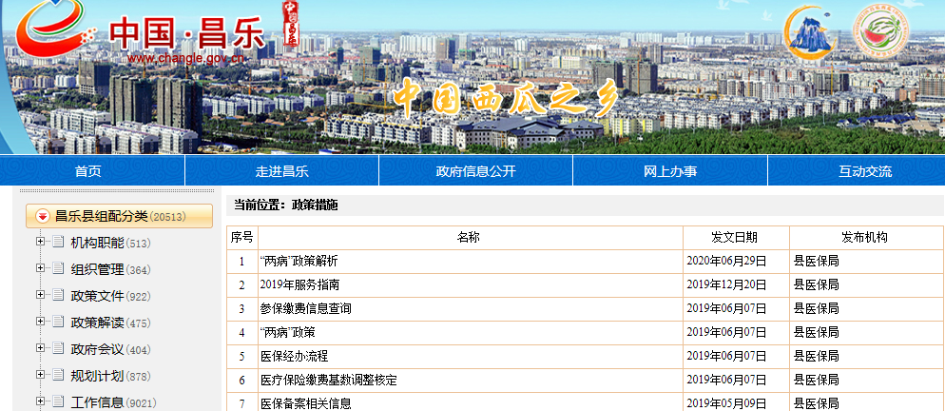Click the document icon next to 政府会议
The height and width of the screenshot is (411, 945).
pos(58,349)
